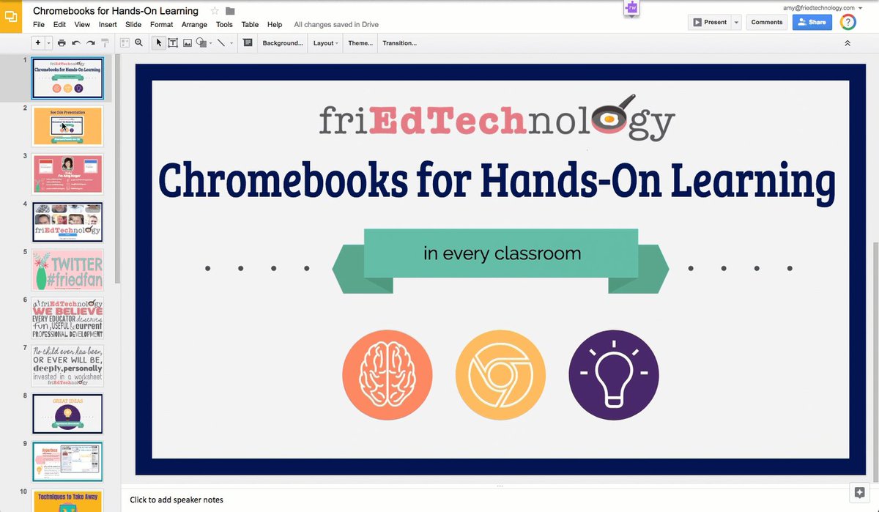Select slide 4 thumbnail

tap(67, 222)
